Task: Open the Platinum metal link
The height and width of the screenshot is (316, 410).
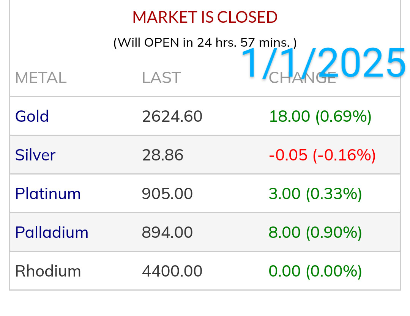Action: point(48,193)
